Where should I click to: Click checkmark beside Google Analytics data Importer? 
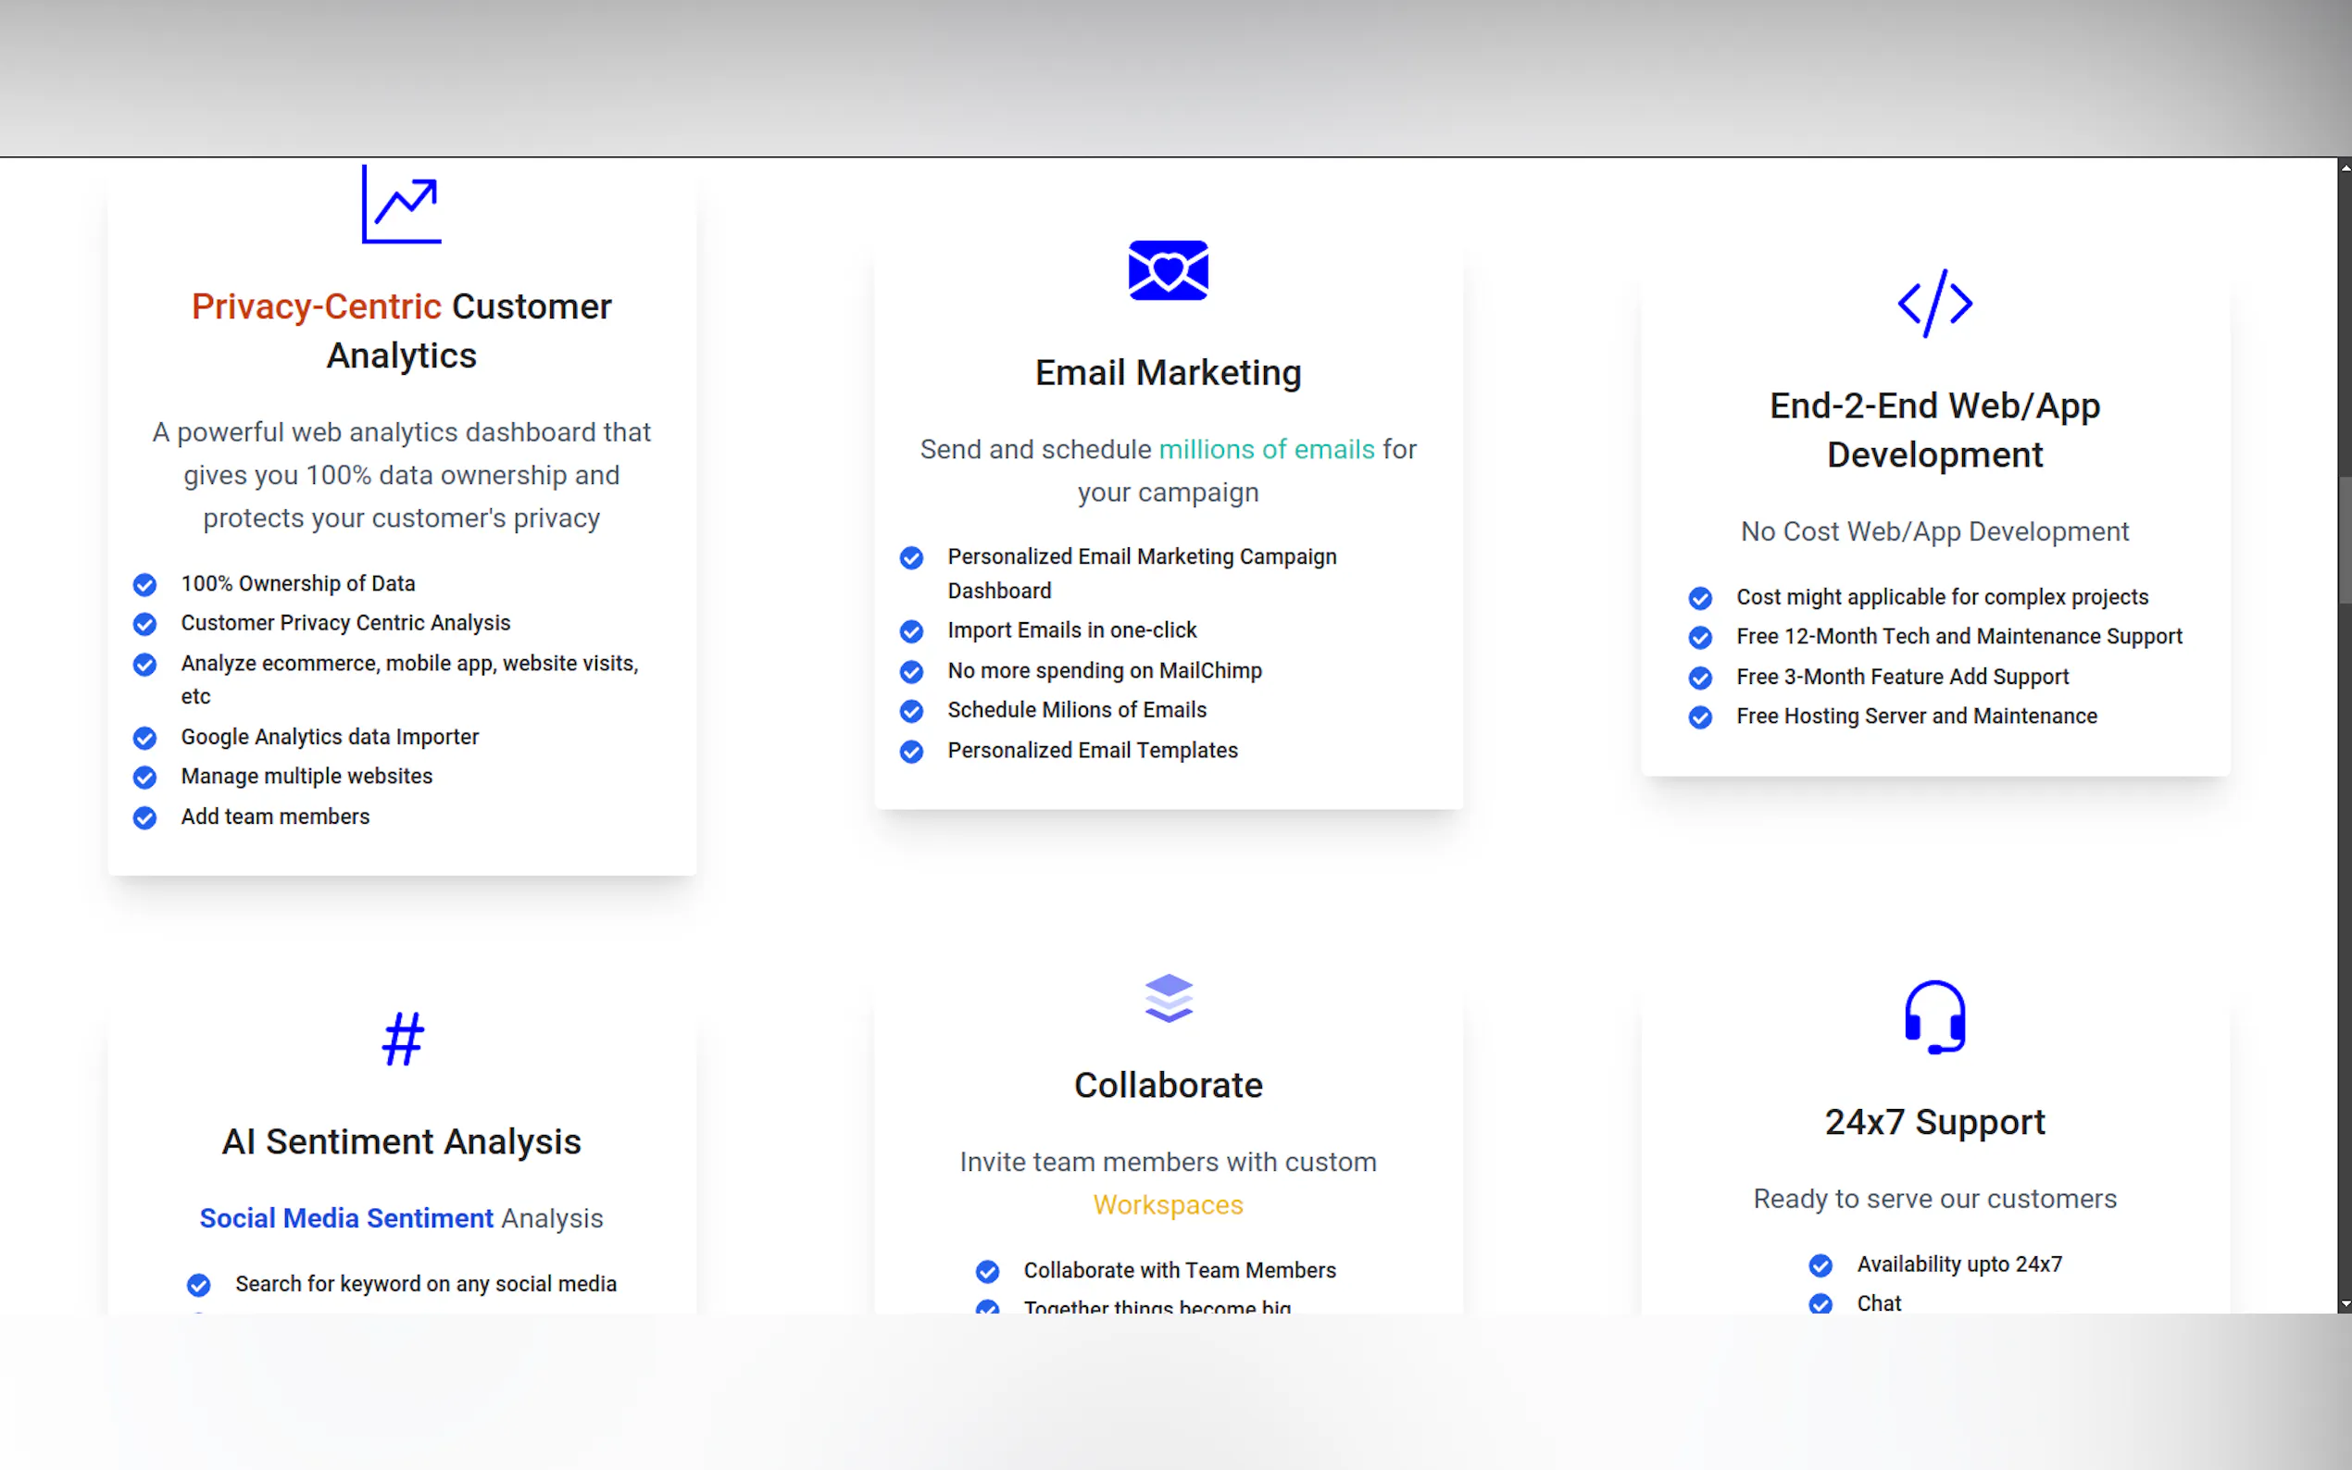point(144,738)
